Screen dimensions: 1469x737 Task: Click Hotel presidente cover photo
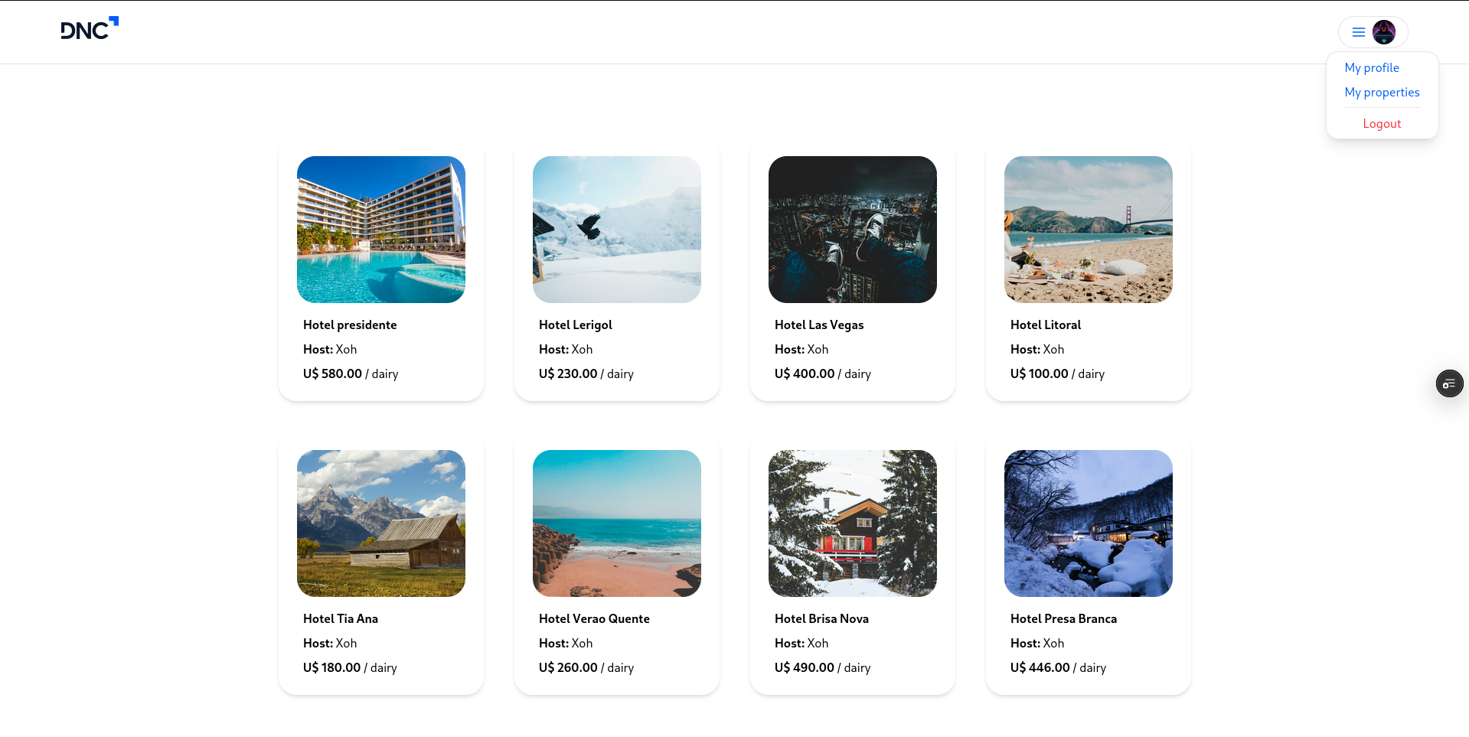click(380, 229)
